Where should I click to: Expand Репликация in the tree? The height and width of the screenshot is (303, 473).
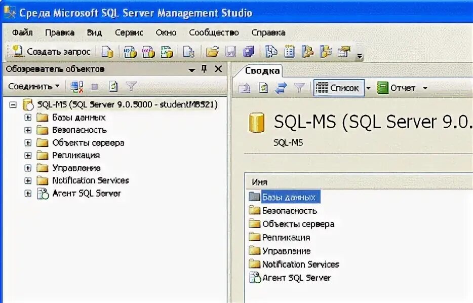pos(28,156)
